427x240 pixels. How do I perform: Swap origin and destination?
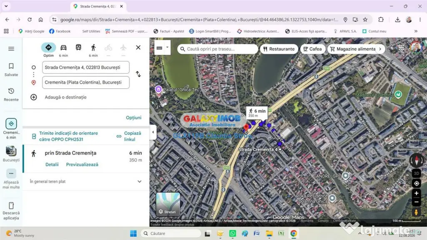(x=138, y=74)
